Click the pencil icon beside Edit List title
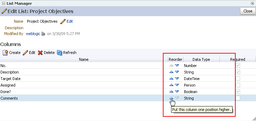This screenshot has width=256, height=125. click(x=4, y=11)
